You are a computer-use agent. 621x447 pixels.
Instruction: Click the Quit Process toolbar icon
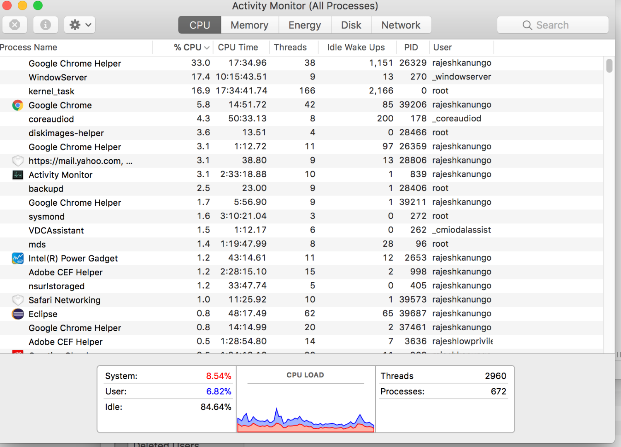[15, 25]
